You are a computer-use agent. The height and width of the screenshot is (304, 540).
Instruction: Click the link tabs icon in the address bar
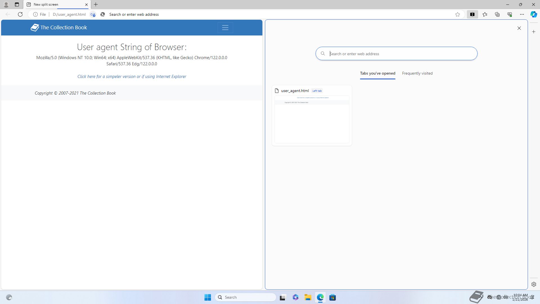click(x=93, y=14)
